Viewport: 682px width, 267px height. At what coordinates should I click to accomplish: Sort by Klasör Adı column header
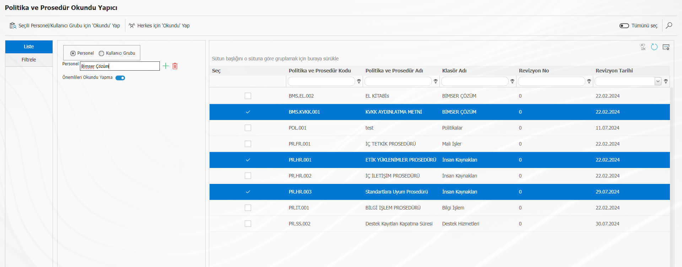tap(454, 71)
